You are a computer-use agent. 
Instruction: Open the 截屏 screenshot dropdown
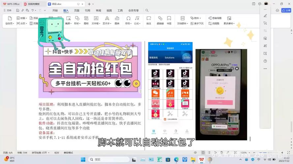click(x=68, y=23)
